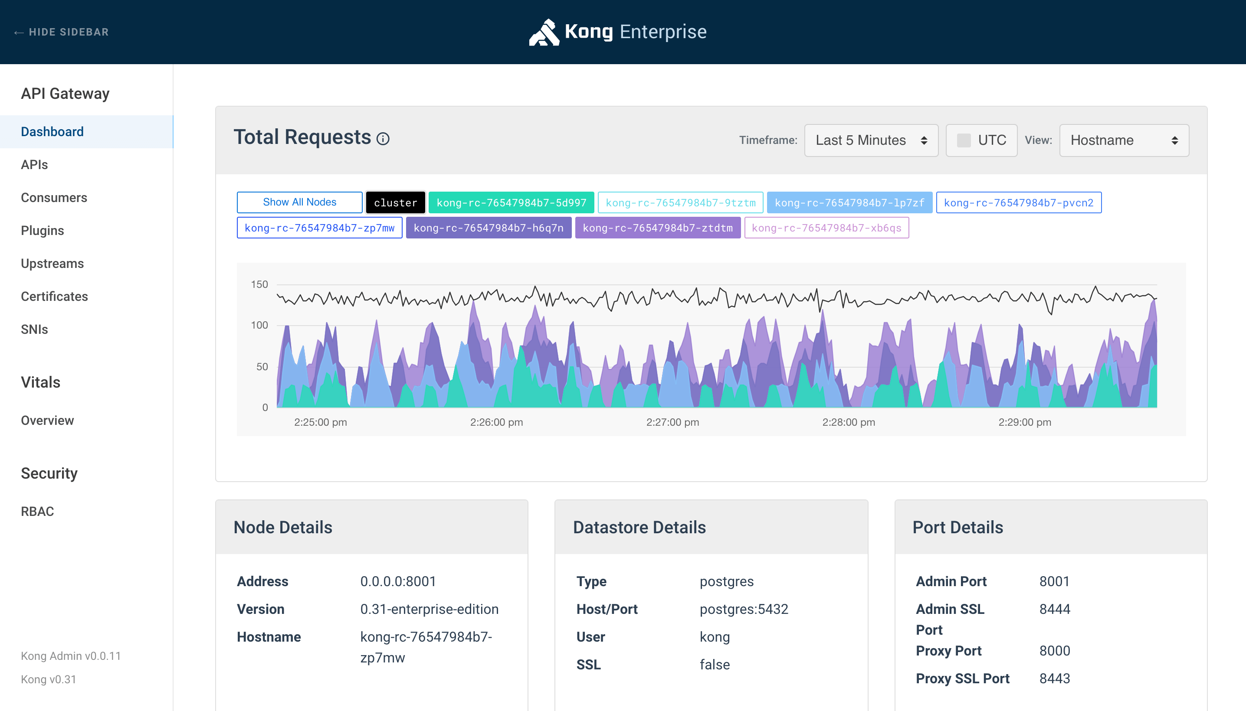The image size is (1246, 711).
Task: Toggle node kong-rc-76547984b7-9tztm visibility
Action: (680, 202)
